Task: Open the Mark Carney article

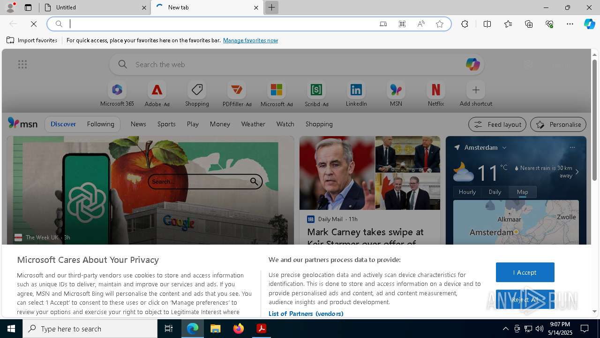Action: coord(365,238)
